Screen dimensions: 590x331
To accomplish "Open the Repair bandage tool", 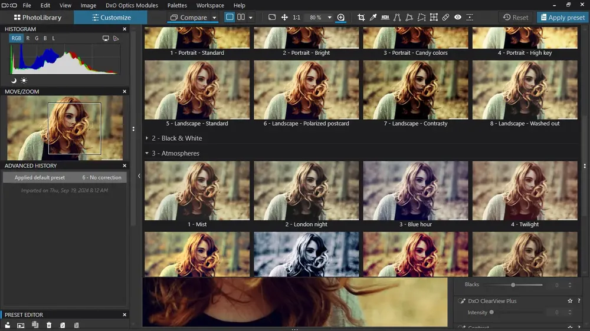I will (445, 17).
